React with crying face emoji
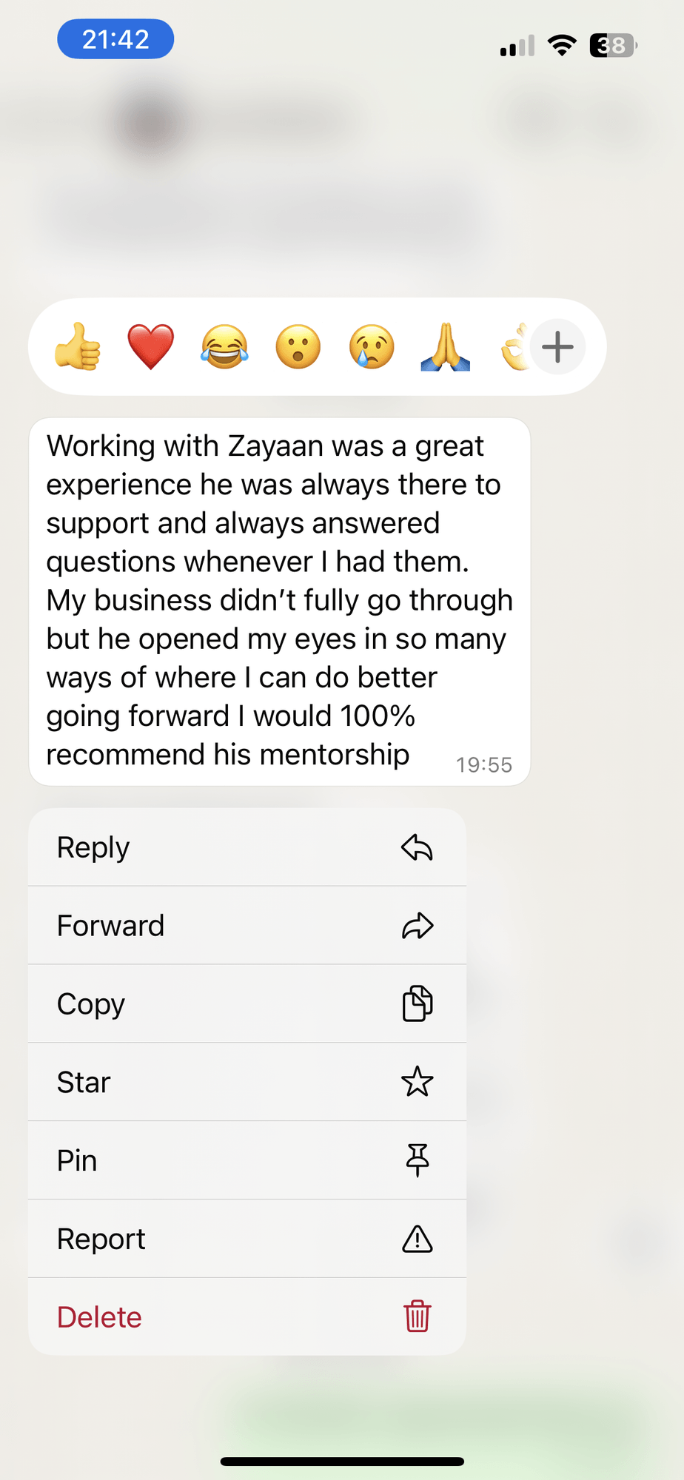The width and height of the screenshot is (684, 1480). tap(372, 346)
